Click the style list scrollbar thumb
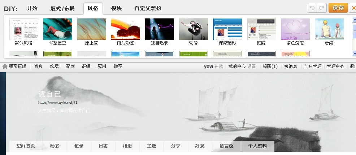This screenshot has width=356, height=155. click(354, 31)
